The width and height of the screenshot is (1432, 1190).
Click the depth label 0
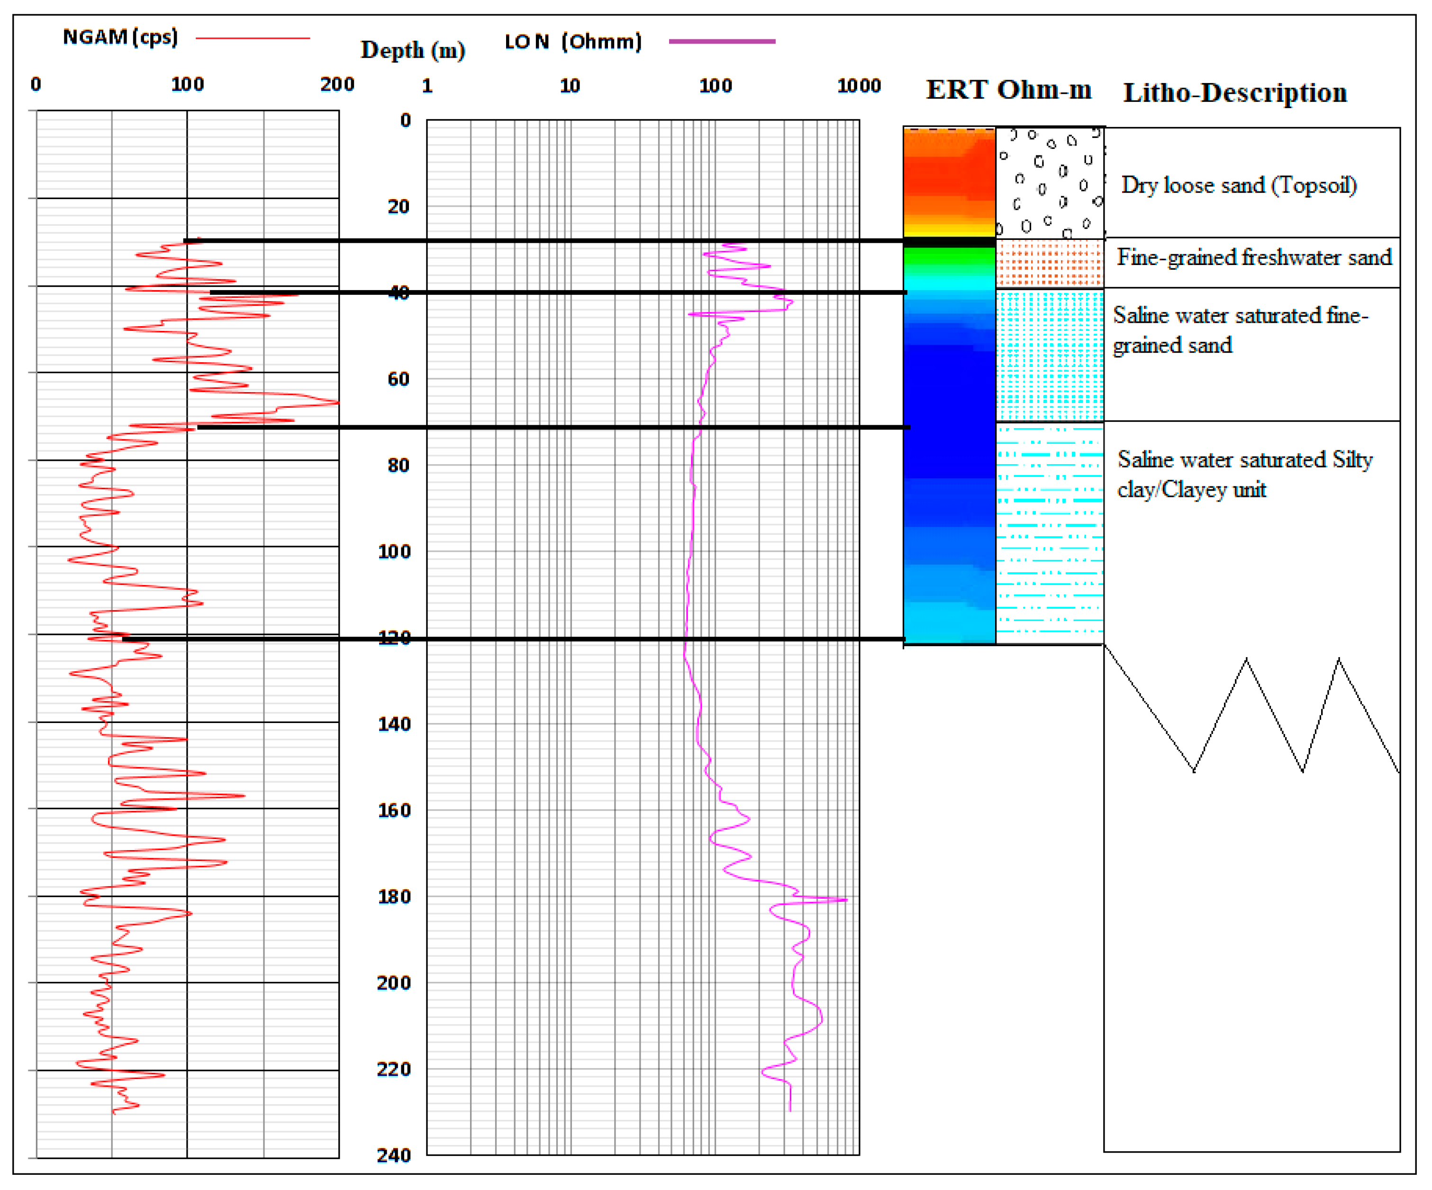click(406, 121)
